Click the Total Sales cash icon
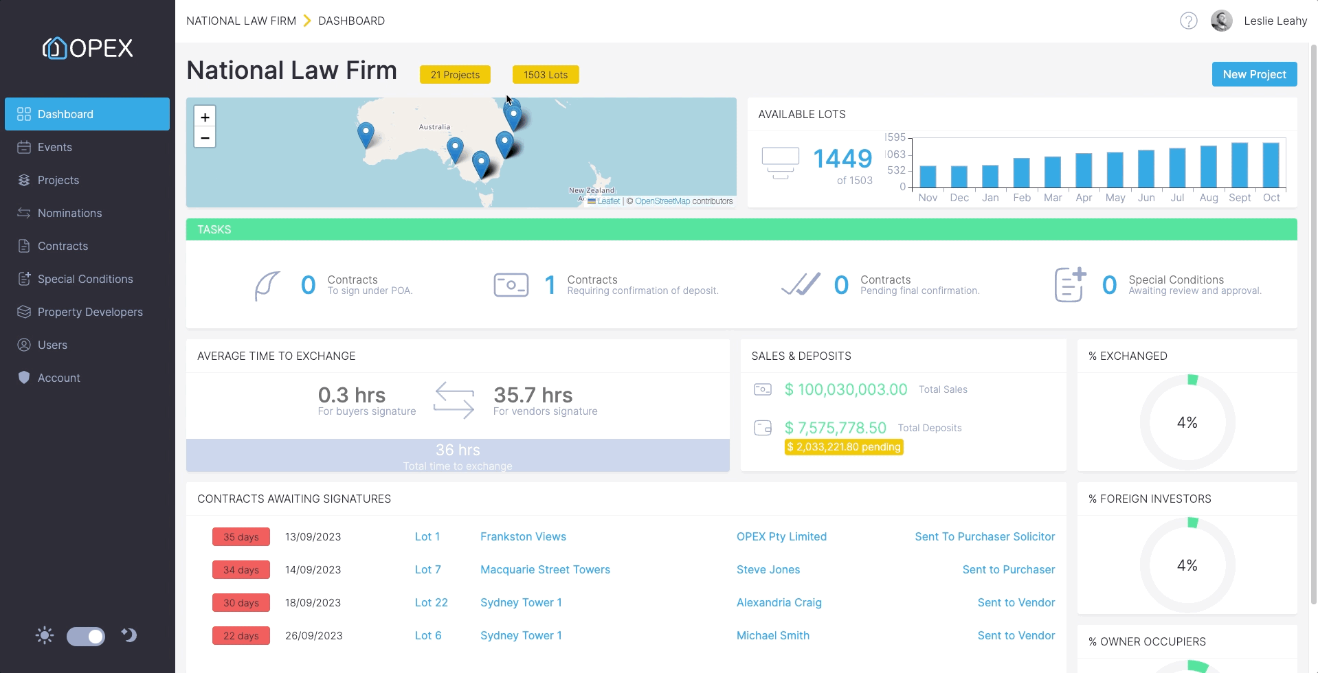The height and width of the screenshot is (673, 1318). 763,389
